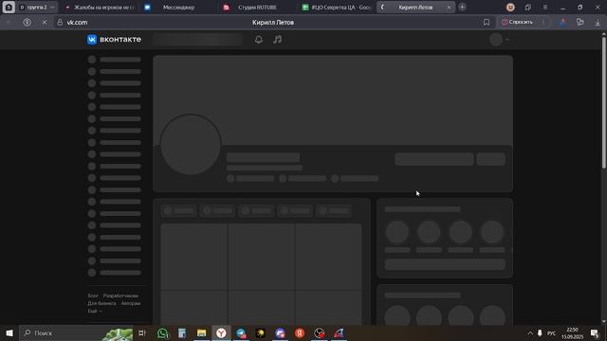Open browser profile avatar in title bar
The height and width of the screenshot is (341, 607).
coord(510,7)
